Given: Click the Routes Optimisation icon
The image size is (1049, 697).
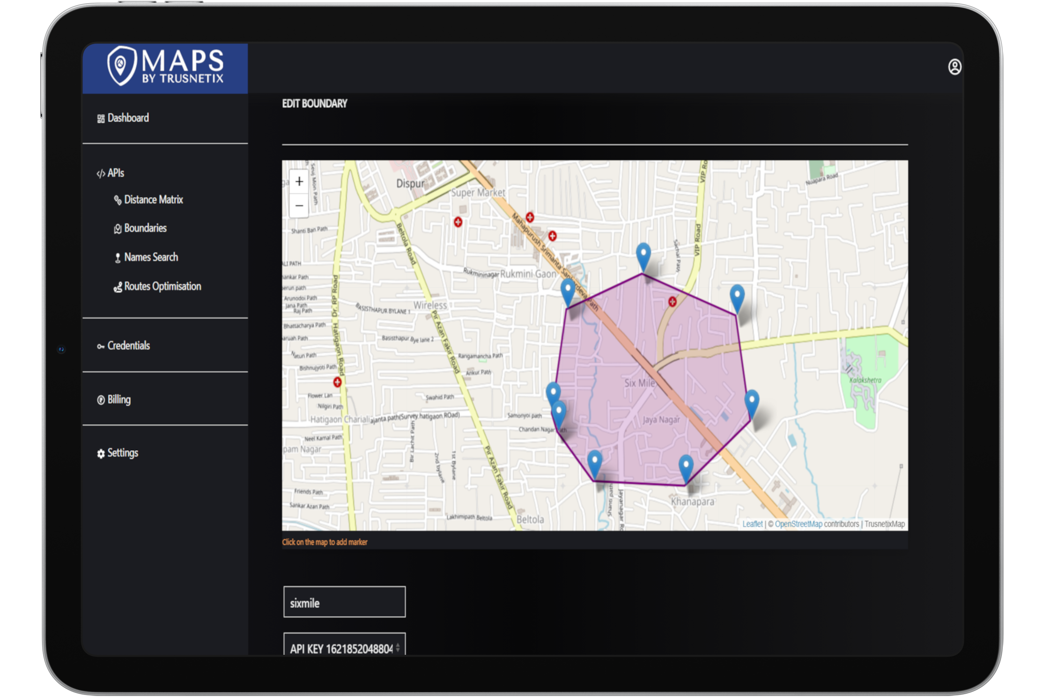Looking at the screenshot, I should (118, 287).
